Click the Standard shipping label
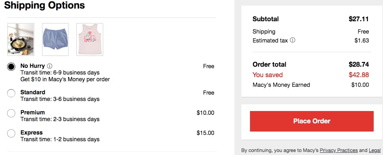This screenshot has height=155, width=383. (33, 92)
